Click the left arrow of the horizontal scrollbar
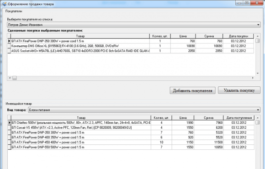Image resolution: width=265 pixels, height=169 pixels. pyautogui.click(x=10, y=78)
